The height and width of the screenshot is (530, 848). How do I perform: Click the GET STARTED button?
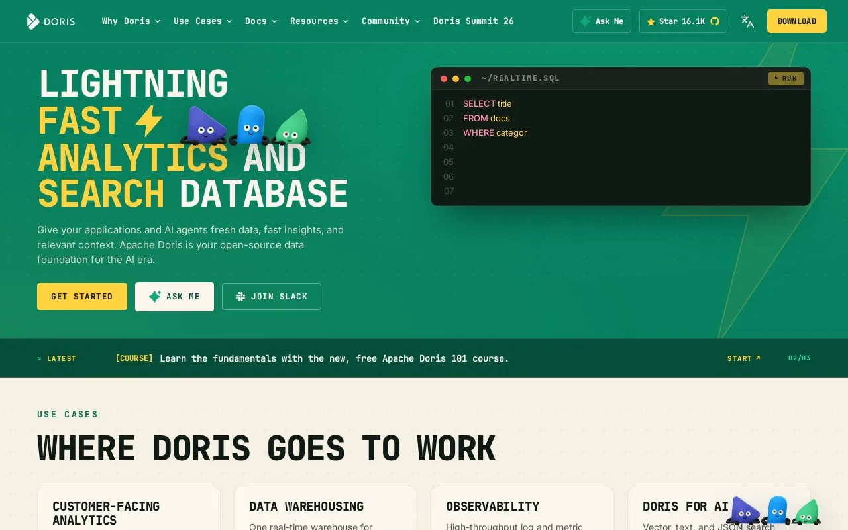coord(82,297)
